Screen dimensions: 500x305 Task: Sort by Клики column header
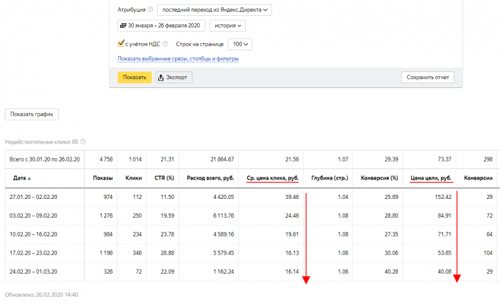coord(133,178)
